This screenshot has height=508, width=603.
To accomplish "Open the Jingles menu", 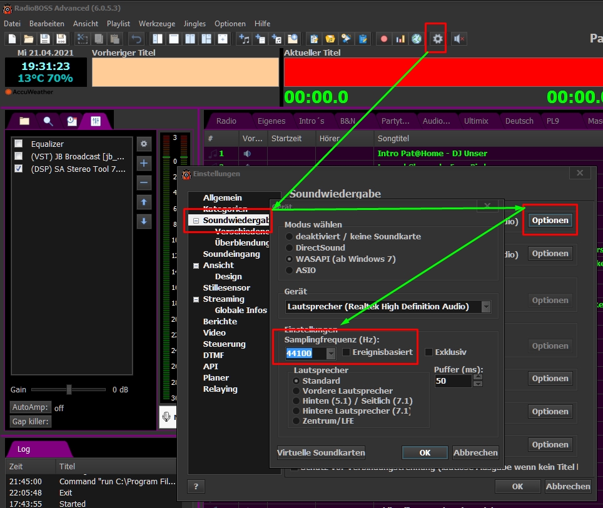I will pos(195,24).
